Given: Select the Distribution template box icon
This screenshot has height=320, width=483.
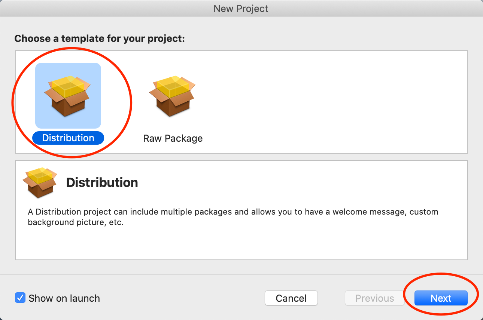Looking at the screenshot, I should [68, 96].
